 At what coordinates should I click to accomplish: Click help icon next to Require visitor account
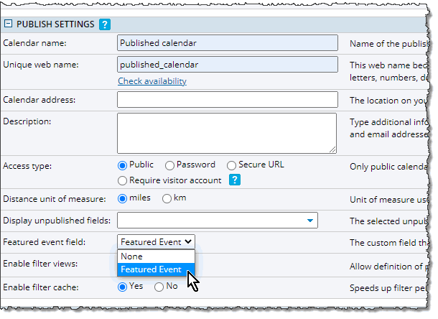[x=234, y=180]
